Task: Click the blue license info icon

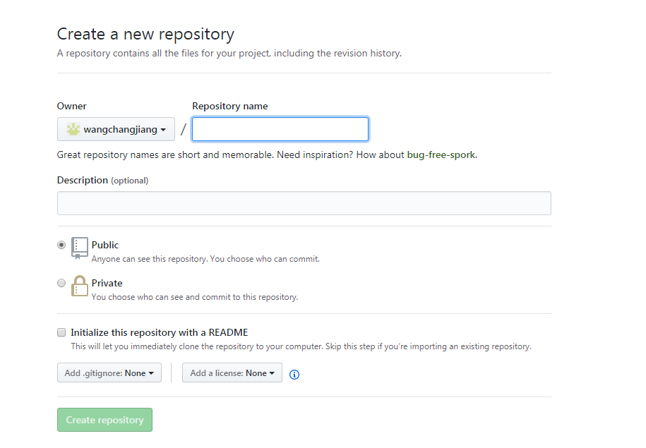Action: pyautogui.click(x=294, y=375)
